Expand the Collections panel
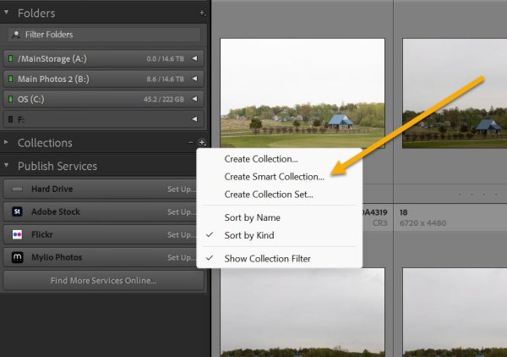 (x=7, y=143)
